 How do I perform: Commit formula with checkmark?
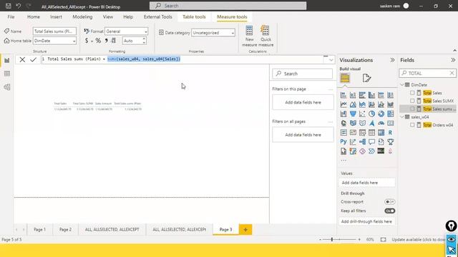[x=33, y=60]
